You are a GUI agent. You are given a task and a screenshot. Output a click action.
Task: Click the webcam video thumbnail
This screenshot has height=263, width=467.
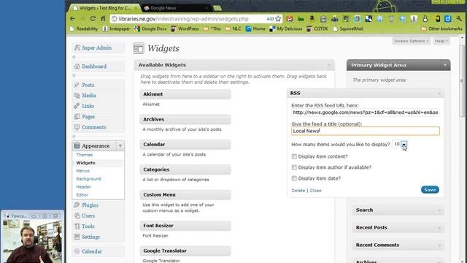pyautogui.click(x=32, y=241)
